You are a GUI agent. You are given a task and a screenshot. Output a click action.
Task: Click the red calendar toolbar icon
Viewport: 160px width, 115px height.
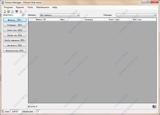pos(17,11)
